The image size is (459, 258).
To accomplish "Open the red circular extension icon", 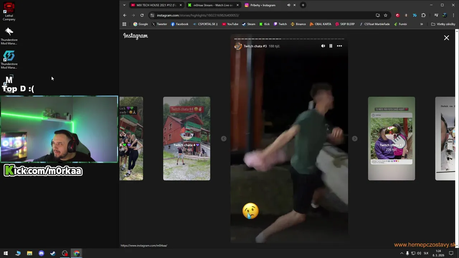I will (x=397, y=15).
